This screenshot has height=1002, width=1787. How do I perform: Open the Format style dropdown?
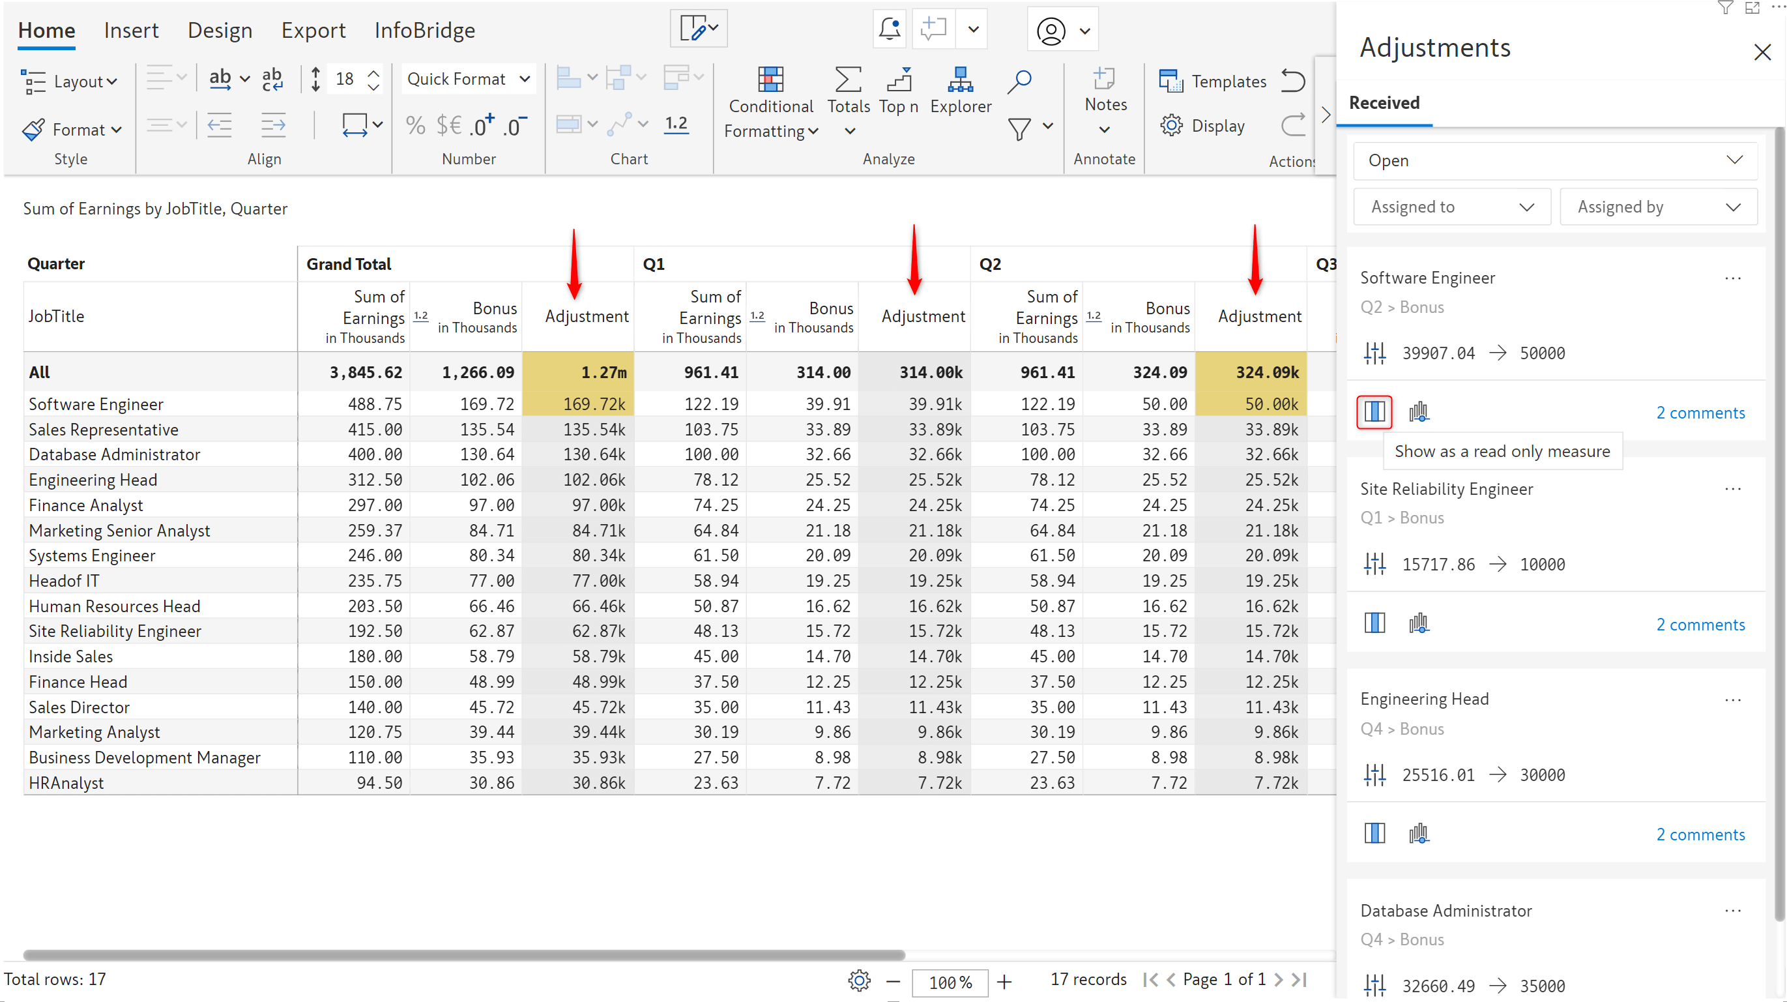click(x=72, y=129)
